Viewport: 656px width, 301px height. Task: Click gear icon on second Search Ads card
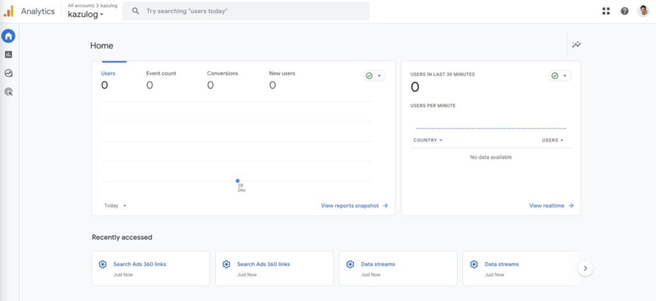226,264
